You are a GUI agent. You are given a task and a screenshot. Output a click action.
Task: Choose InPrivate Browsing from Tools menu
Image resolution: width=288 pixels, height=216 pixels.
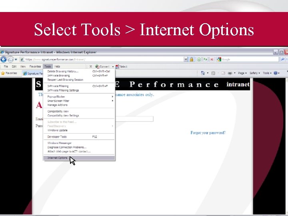coord(79,76)
